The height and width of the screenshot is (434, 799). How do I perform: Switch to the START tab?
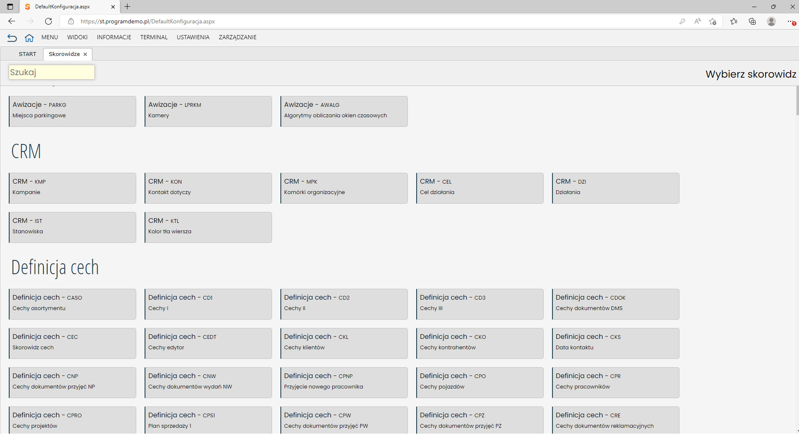(x=28, y=54)
